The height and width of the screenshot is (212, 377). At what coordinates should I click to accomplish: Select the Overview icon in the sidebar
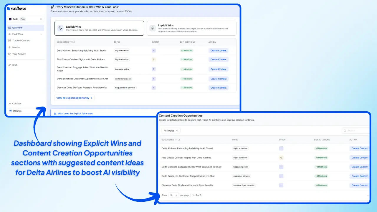10,28
